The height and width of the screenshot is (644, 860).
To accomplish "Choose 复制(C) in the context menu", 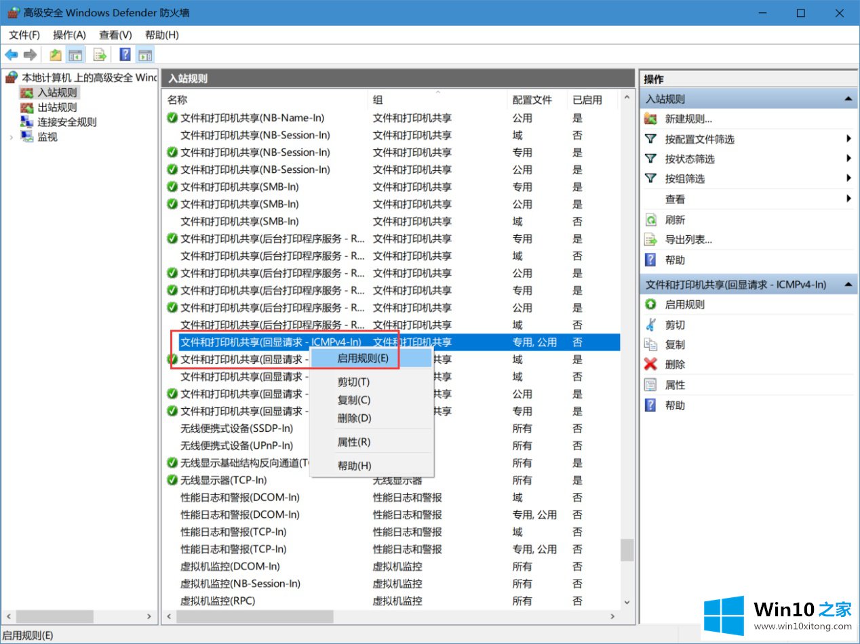I will coord(370,400).
